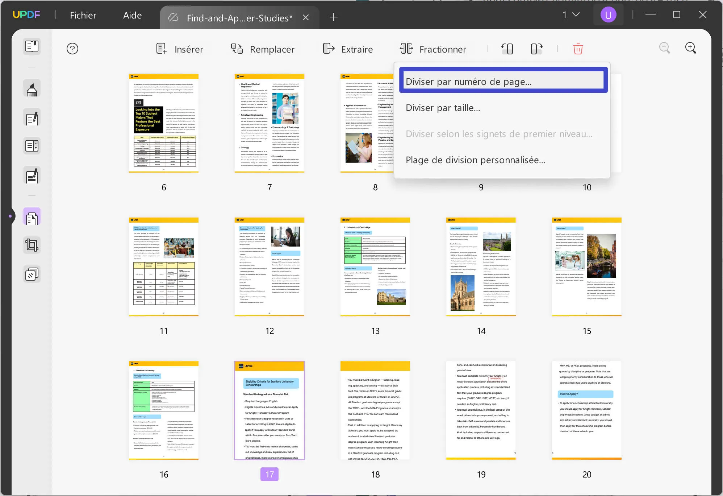Click the Insérer toolbar button
This screenshot has height=496, width=723.
click(180, 49)
